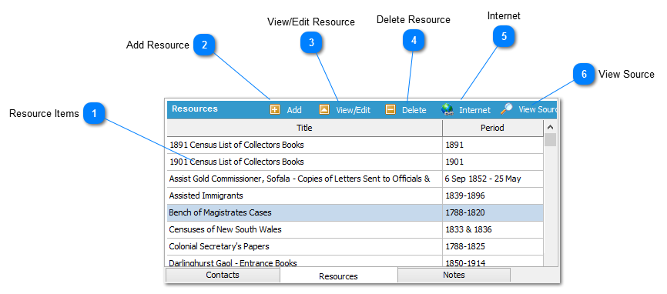Switch to the Contacts tab
The image size is (667, 294).
pos(223,275)
